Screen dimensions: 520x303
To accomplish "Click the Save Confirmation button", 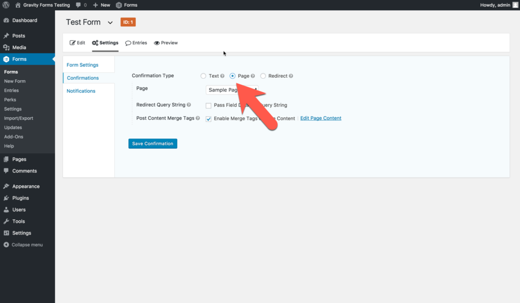I will pyautogui.click(x=152, y=144).
